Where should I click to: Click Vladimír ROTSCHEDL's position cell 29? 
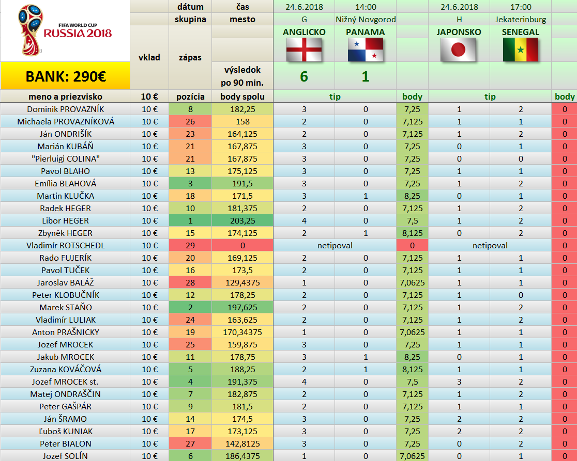(190, 245)
